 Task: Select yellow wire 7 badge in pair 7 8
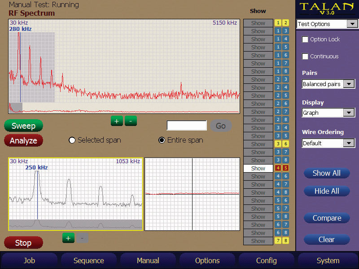(278, 240)
